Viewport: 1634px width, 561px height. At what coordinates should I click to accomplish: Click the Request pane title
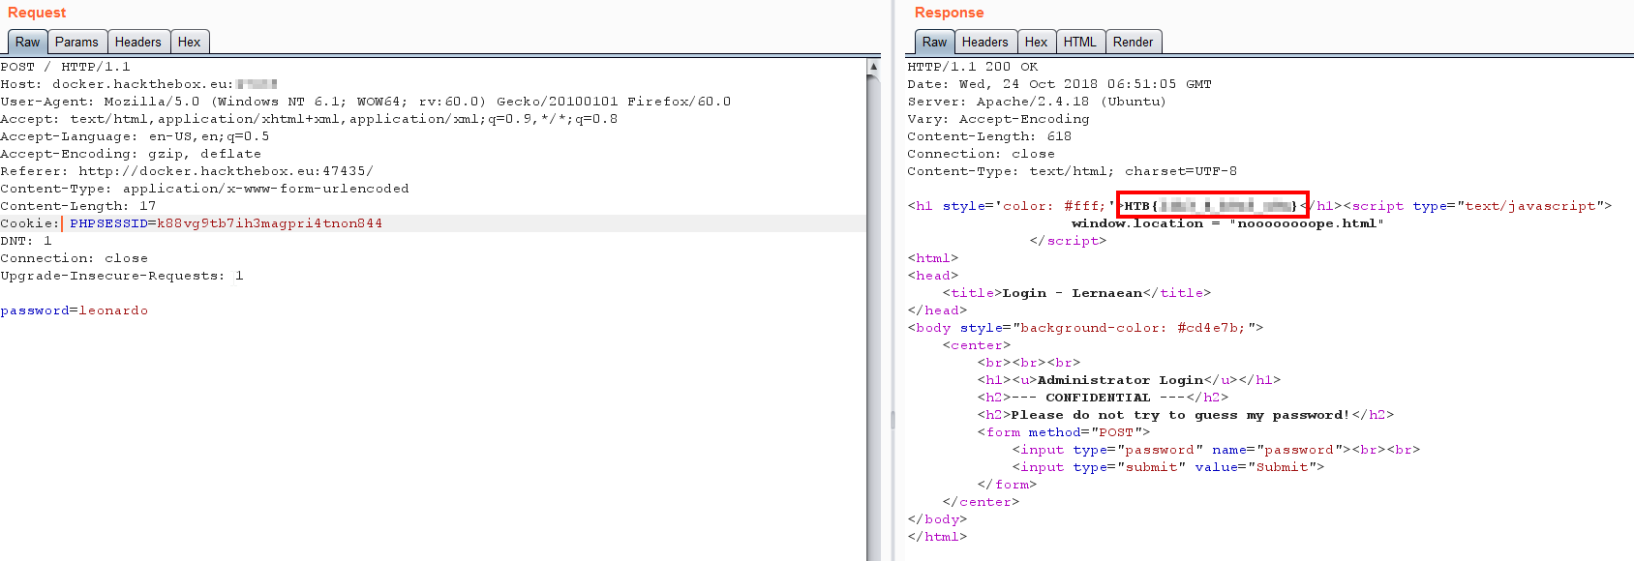[x=37, y=13]
